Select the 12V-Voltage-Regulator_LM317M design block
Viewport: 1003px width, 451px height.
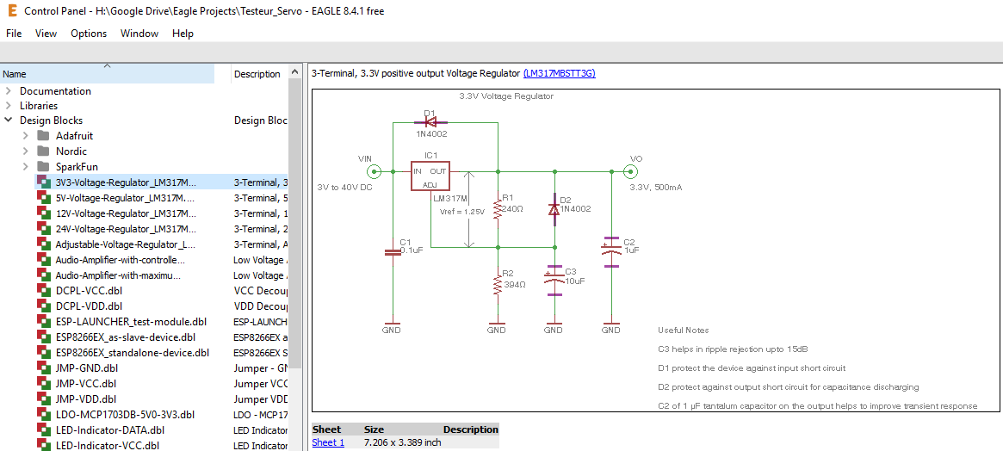(x=126, y=213)
